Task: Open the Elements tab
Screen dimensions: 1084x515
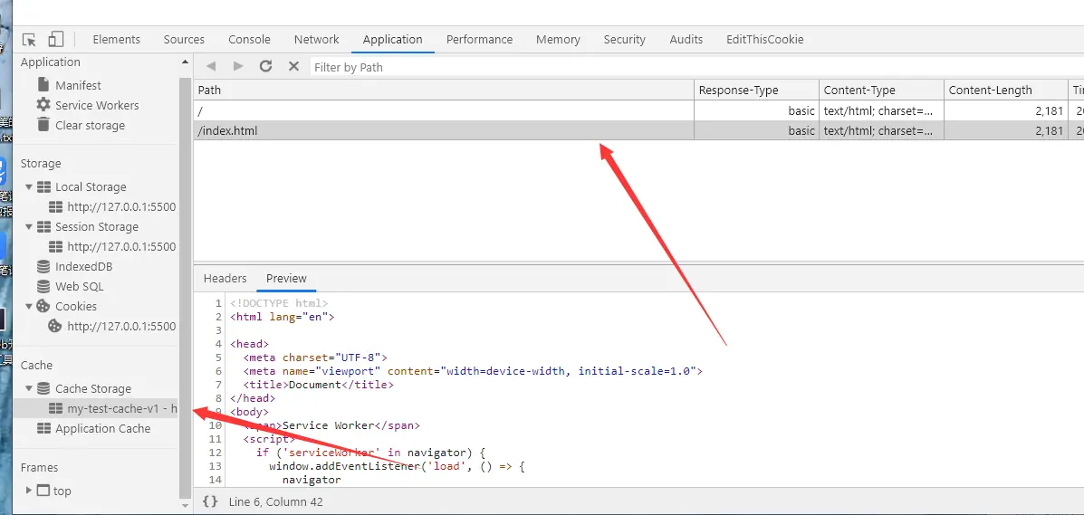Action: point(116,40)
